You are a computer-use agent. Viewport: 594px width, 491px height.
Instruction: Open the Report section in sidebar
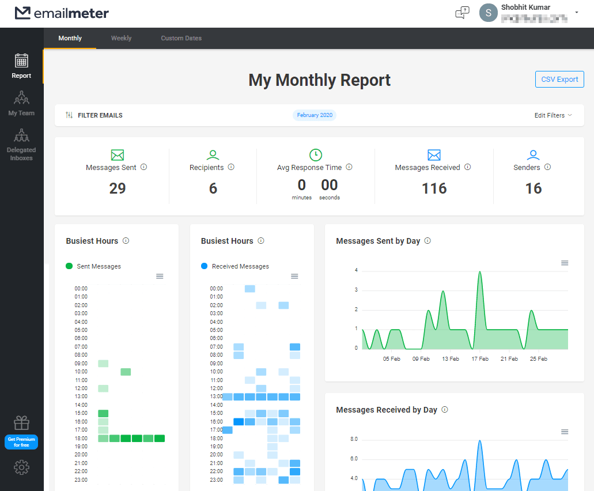coord(21,66)
